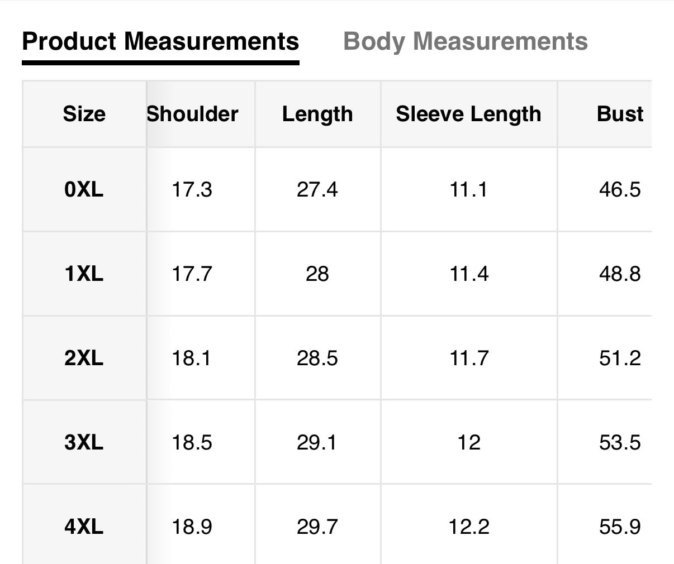Select the 3XL size row label
The height and width of the screenshot is (564, 674).
[84, 442]
